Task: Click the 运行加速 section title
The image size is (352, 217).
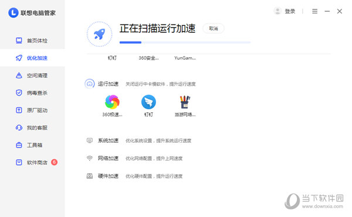Action: (x=108, y=84)
